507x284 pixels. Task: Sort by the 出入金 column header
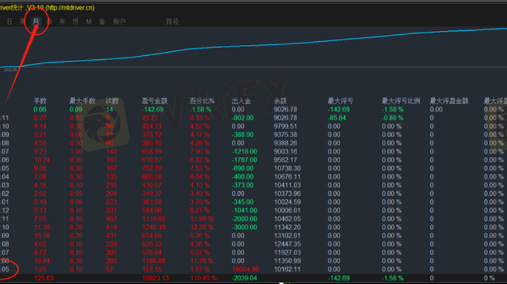click(241, 101)
